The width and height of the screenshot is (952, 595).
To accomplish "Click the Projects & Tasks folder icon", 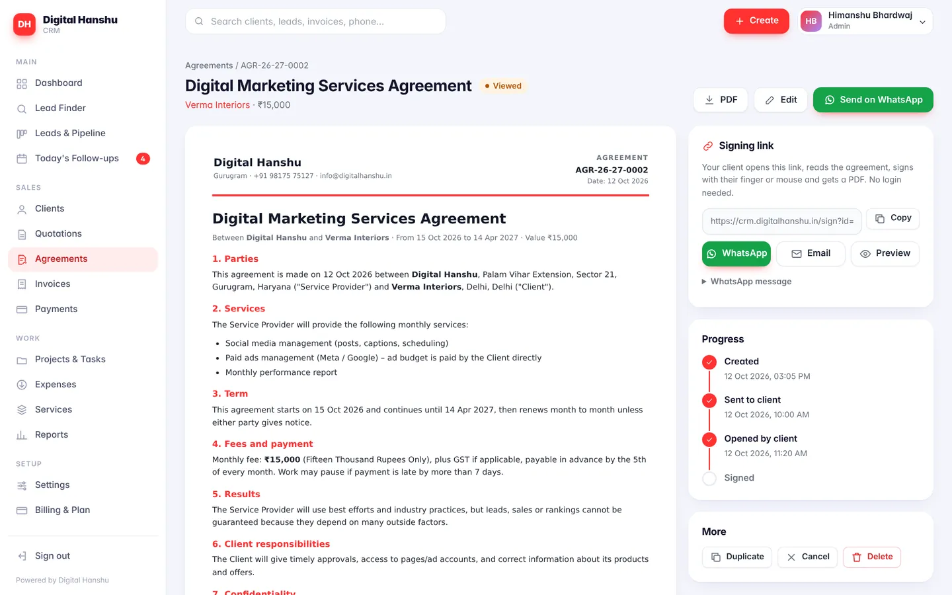I will tap(22, 360).
